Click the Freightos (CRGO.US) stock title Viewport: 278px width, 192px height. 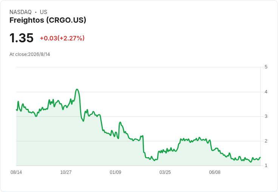pyautogui.click(x=48, y=20)
